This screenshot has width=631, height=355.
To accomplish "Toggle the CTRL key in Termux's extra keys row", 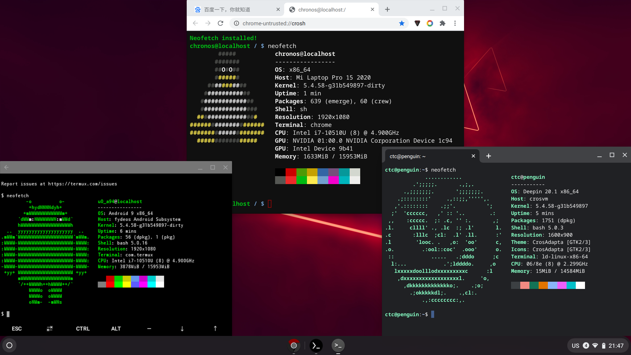I will [x=82, y=328].
